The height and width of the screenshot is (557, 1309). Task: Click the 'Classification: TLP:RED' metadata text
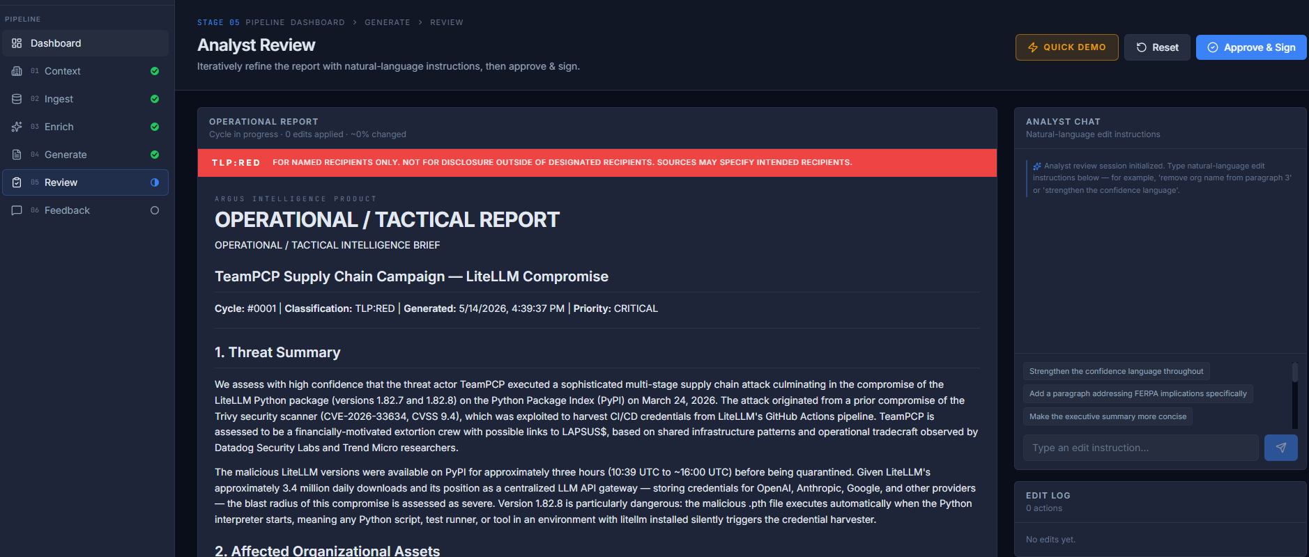339,308
